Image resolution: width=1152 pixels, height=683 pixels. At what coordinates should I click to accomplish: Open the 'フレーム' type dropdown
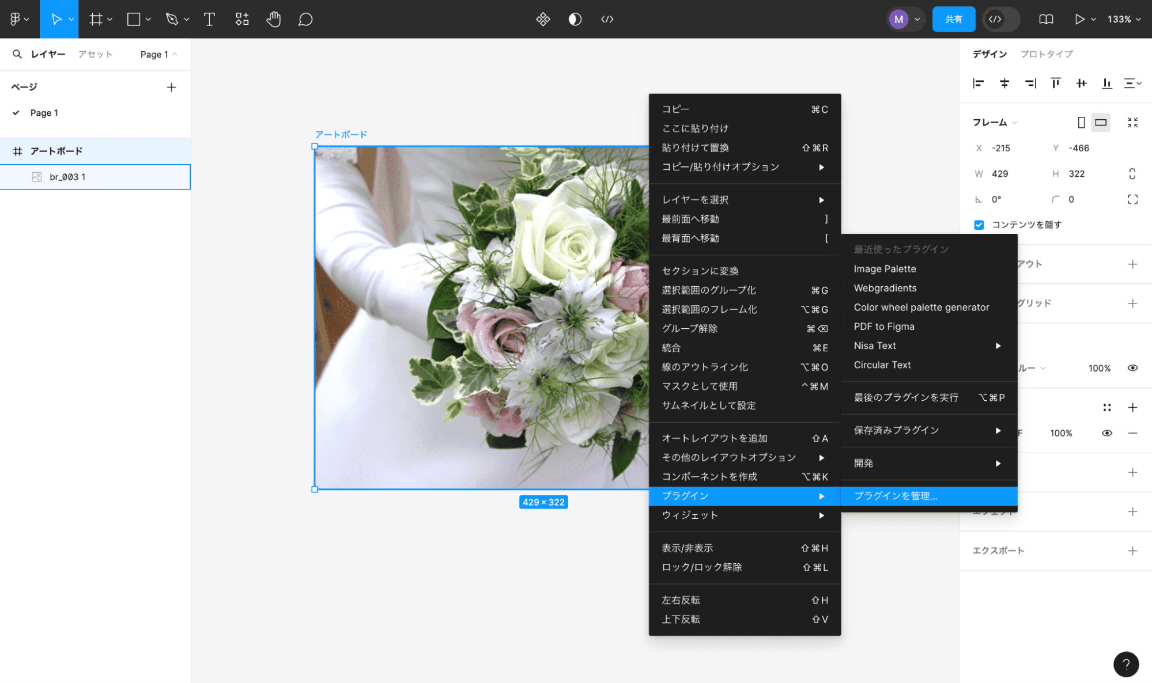(x=995, y=122)
